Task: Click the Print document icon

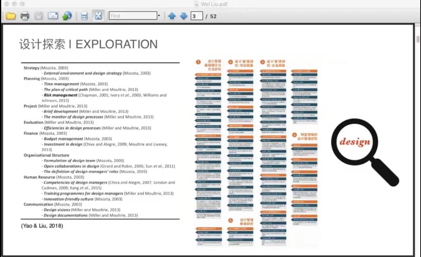Action: [25, 16]
